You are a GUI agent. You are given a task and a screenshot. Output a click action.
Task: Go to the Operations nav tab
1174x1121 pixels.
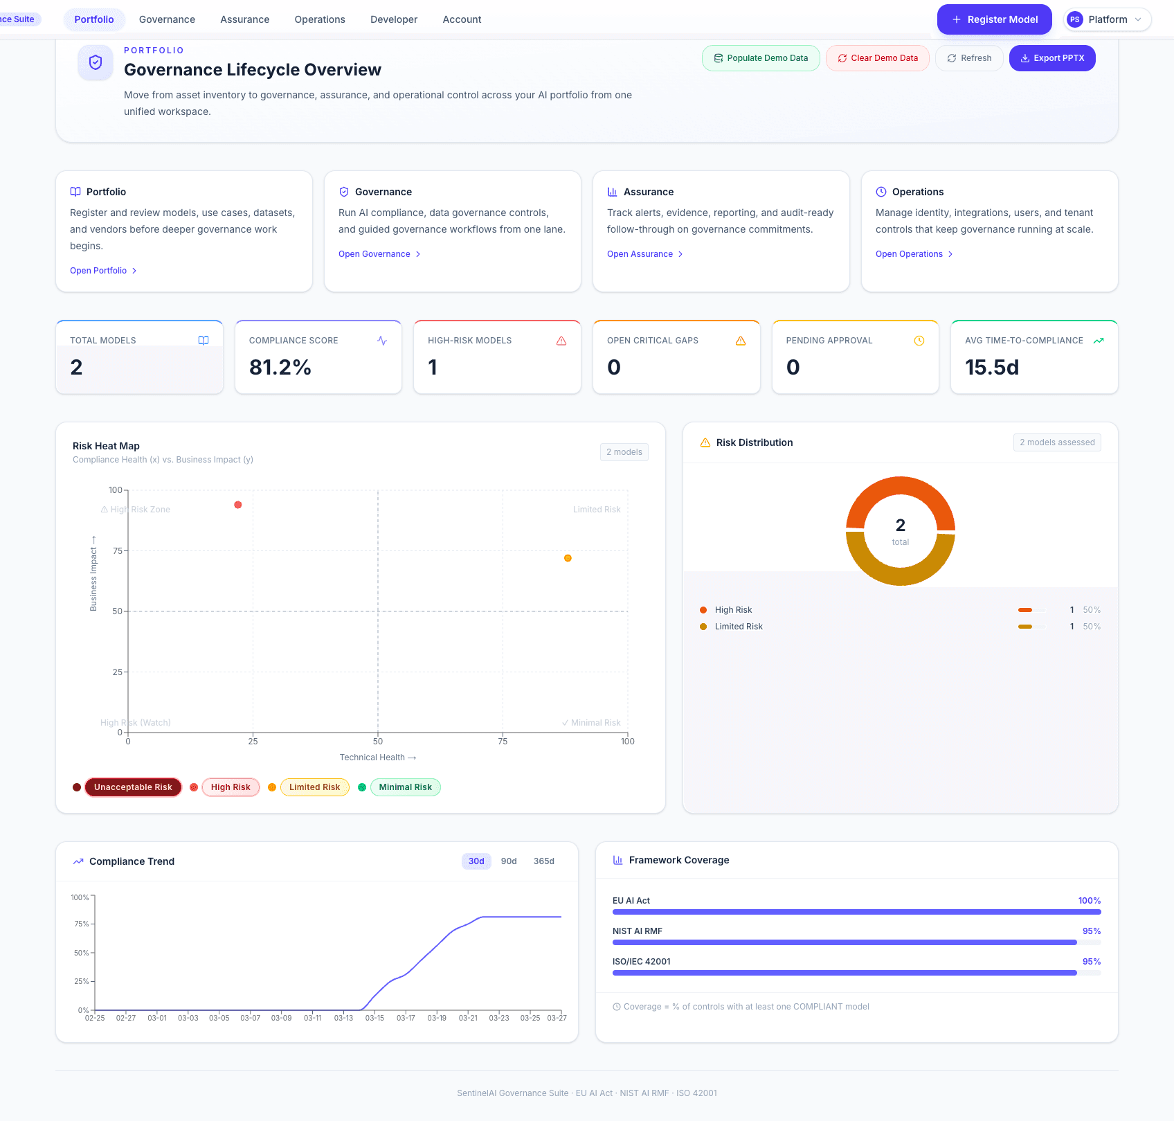pyautogui.click(x=320, y=19)
